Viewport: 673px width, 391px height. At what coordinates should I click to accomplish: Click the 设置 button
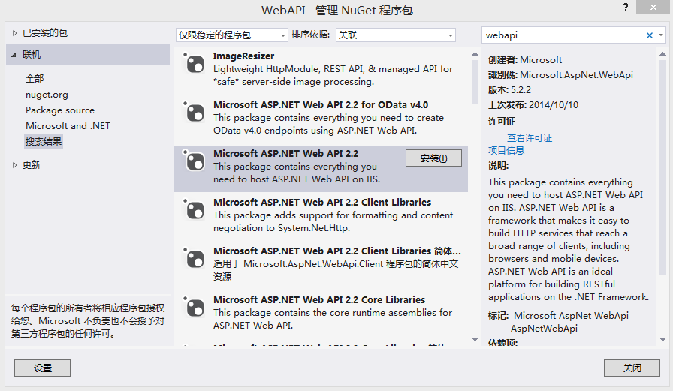tap(43, 368)
